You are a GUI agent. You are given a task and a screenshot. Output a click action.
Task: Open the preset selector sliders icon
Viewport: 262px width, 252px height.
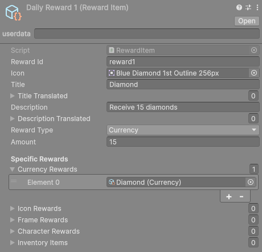click(248, 7)
